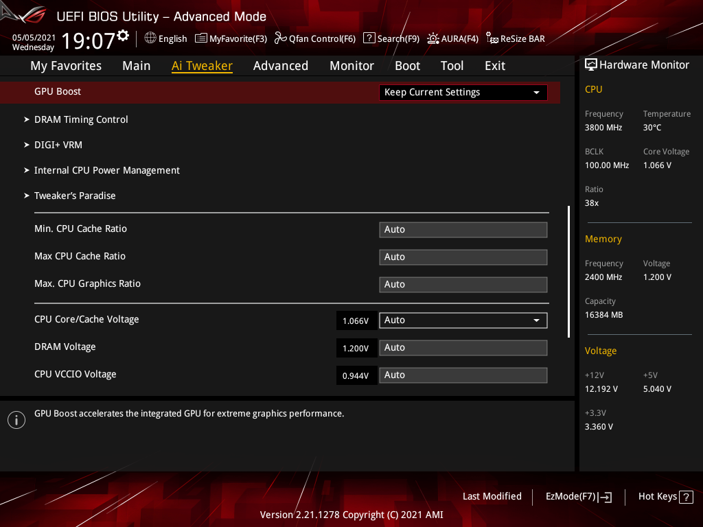The image size is (703, 527).
Task: Click the DRAM Voltage Auto field
Action: pos(463,348)
